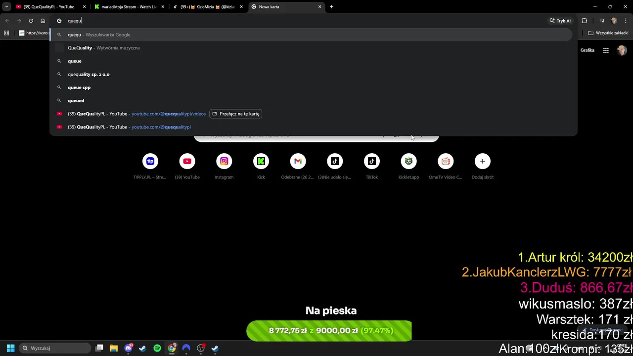This screenshot has height=356, width=633.
Task: Click the Windows taskbar Wyszukaj search box
Action: (55, 348)
